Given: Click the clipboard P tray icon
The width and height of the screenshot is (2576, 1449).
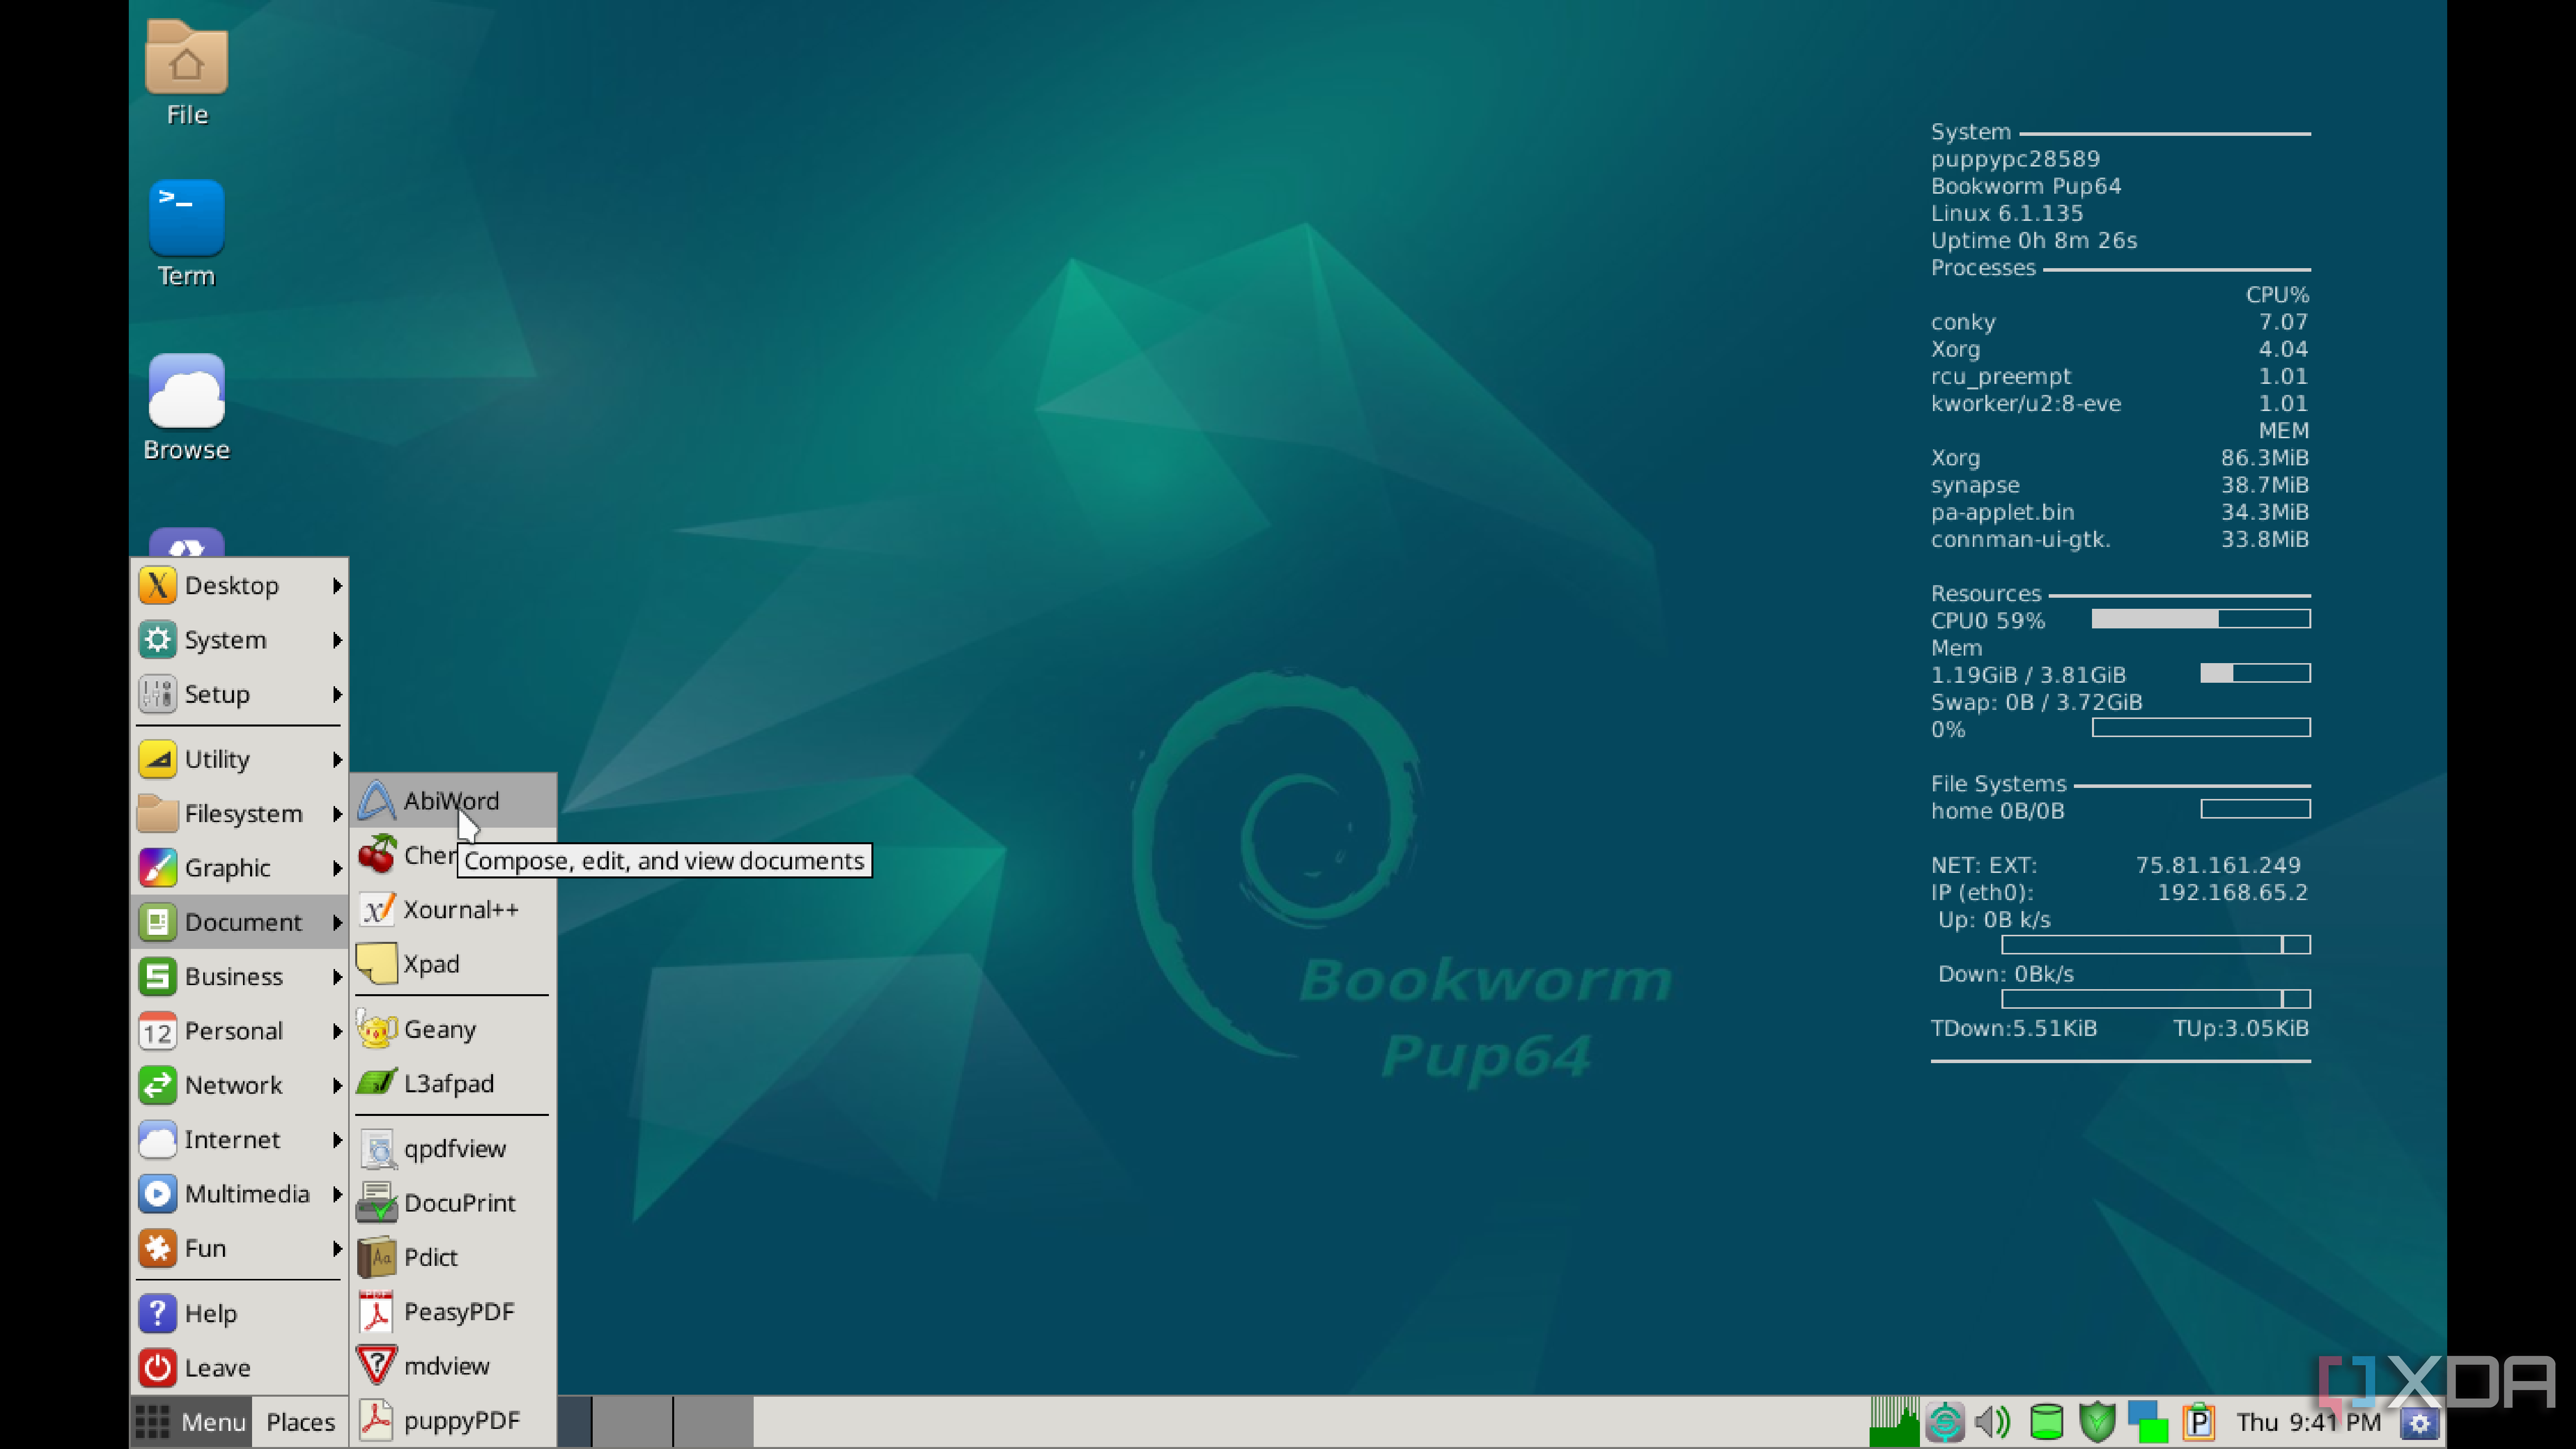Looking at the screenshot, I should (2198, 1421).
